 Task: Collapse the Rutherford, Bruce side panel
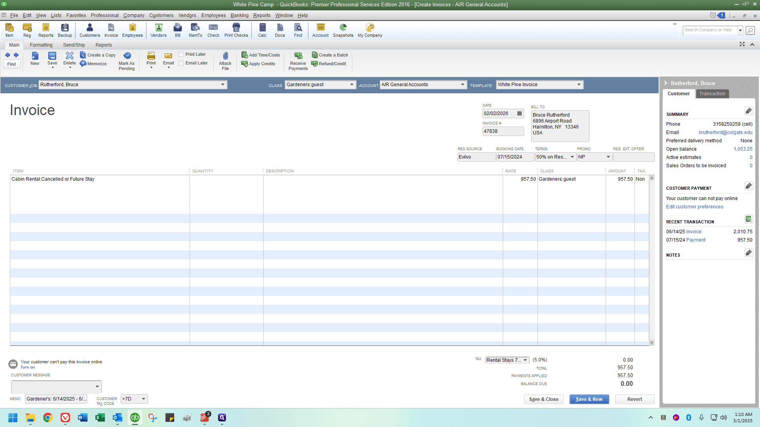point(666,83)
